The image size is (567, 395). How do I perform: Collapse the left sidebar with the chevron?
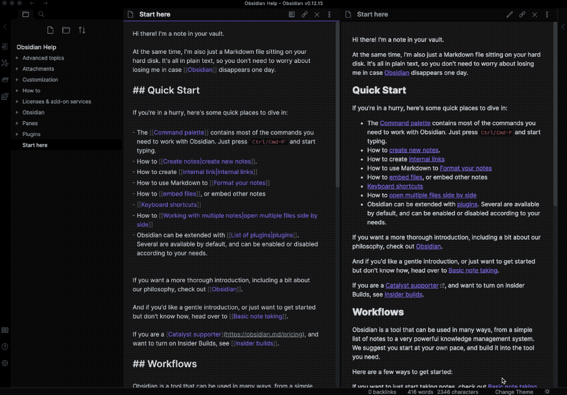point(5,27)
